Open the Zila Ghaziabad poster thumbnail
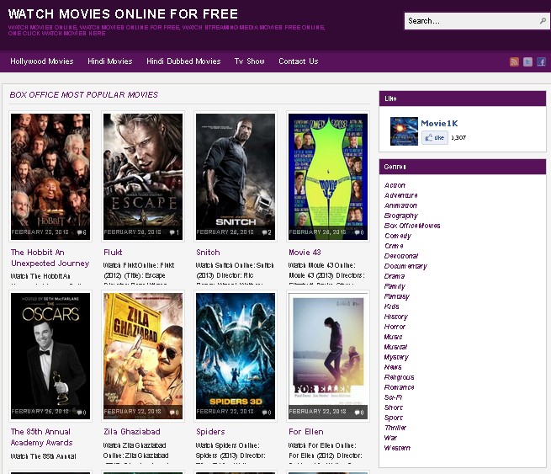This screenshot has height=474, width=551. [143, 356]
